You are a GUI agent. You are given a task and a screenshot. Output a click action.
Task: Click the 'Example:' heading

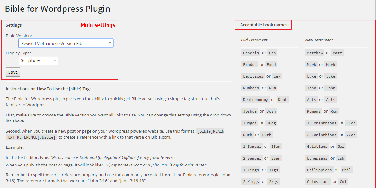click(15, 147)
